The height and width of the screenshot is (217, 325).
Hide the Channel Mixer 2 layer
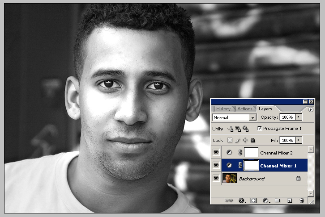[x=216, y=153]
